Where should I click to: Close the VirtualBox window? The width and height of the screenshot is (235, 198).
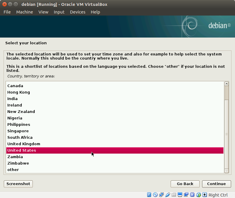tap(4, 4)
